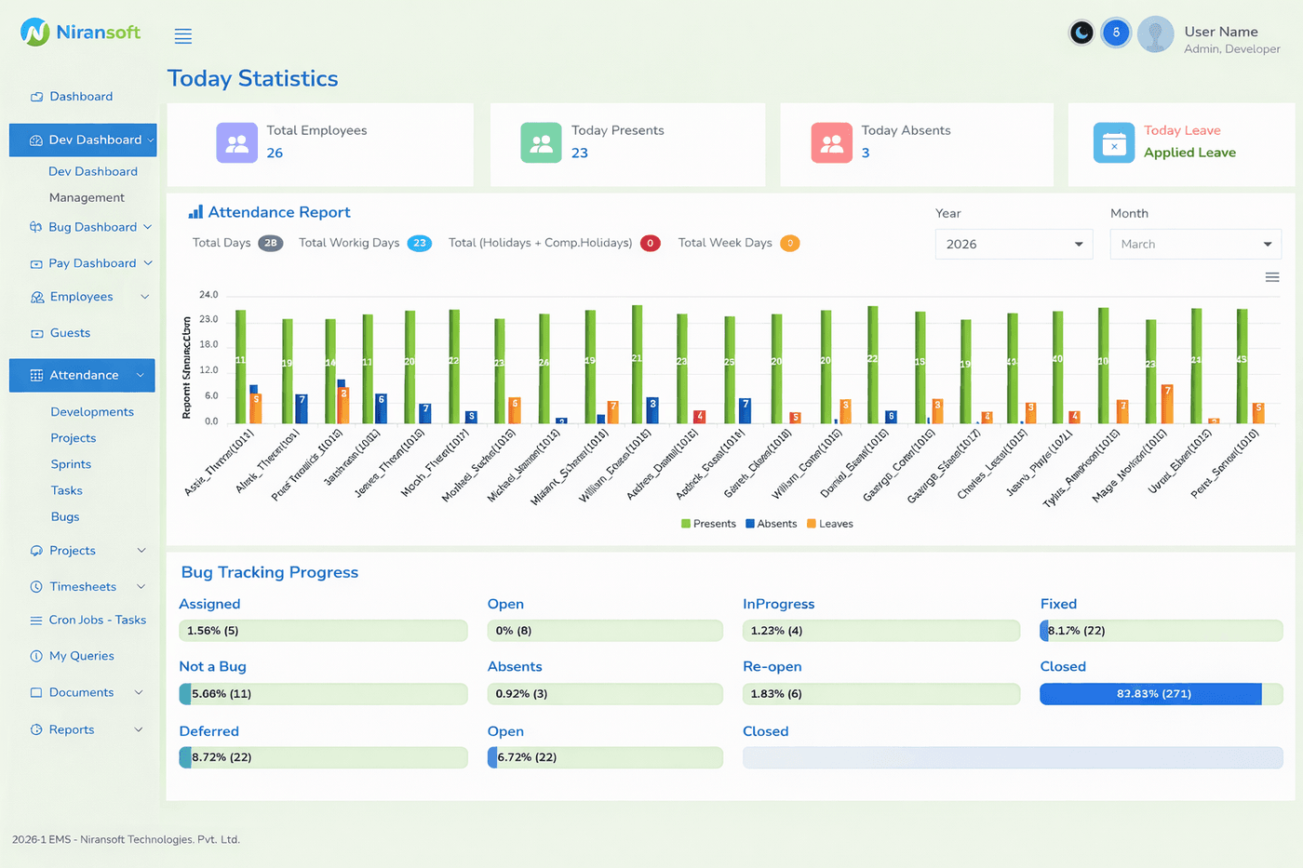
Task: Open the Year dropdown showing 2026
Action: 1014,244
